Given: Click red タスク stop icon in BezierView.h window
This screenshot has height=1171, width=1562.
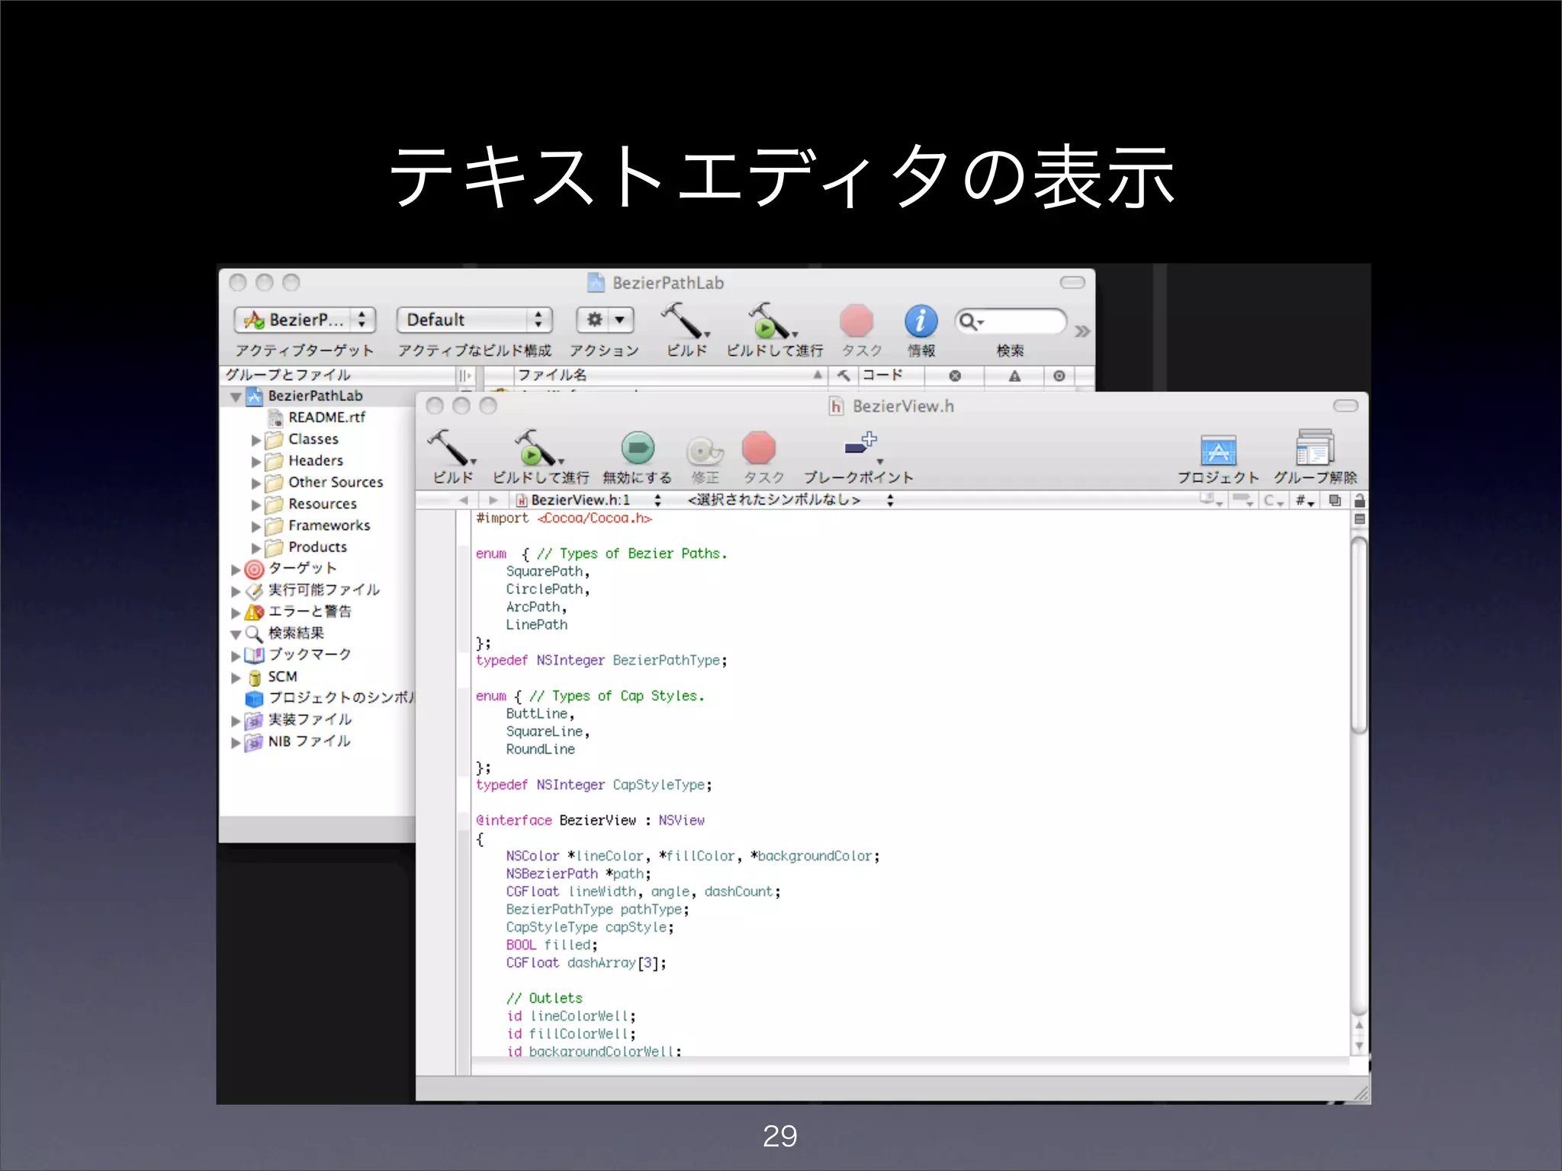Looking at the screenshot, I should 759,448.
